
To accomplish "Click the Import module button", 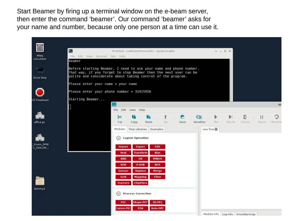I will tap(123, 146).
